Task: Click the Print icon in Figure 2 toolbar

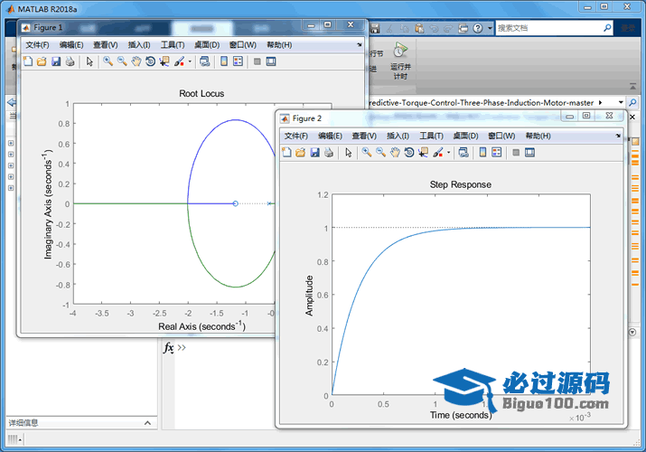Action: [329, 153]
